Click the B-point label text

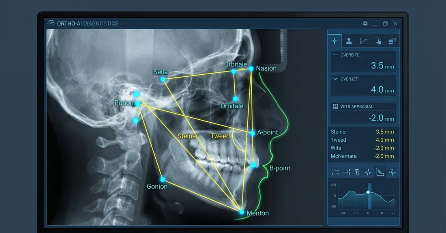point(280,168)
